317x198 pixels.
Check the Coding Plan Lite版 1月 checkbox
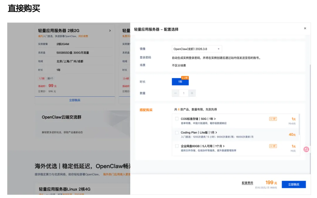pos(177,132)
